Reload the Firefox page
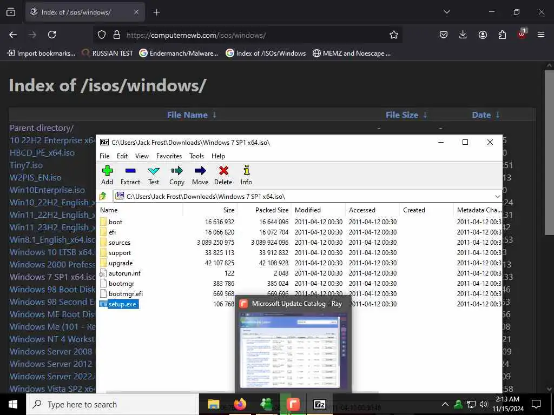The height and width of the screenshot is (415, 554). coord(52,35)
